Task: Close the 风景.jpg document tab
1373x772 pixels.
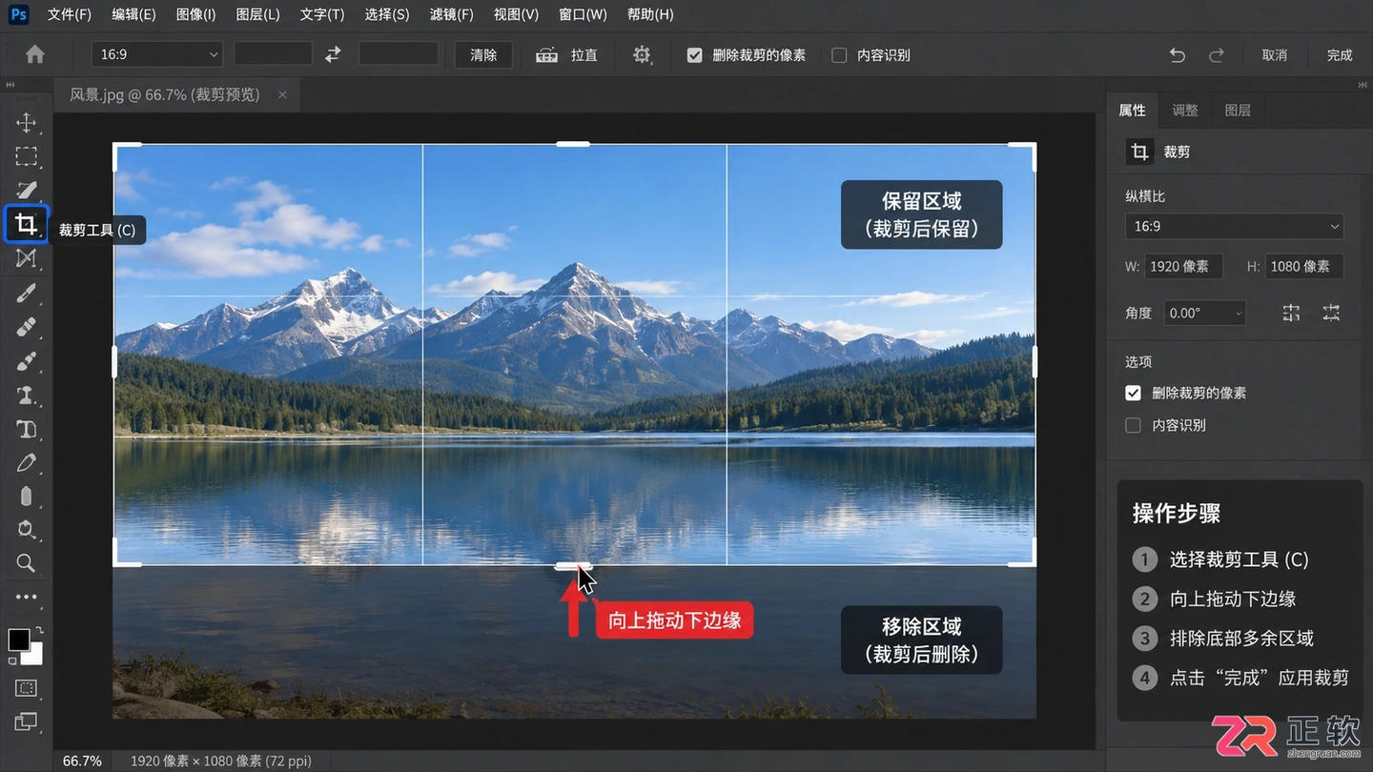Action: [x=282, y=94]
